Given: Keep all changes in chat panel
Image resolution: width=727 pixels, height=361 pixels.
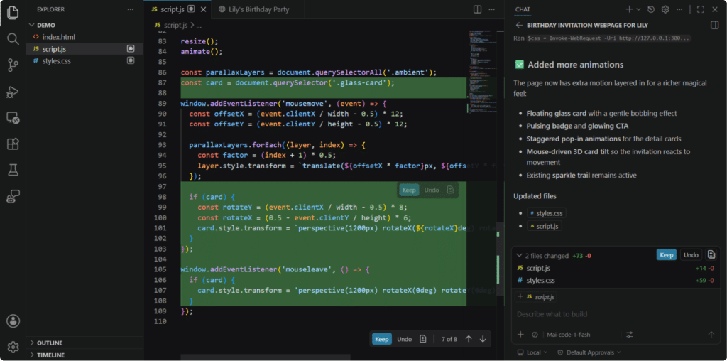Looking at the screenshot, I should (x=667, y=255).
